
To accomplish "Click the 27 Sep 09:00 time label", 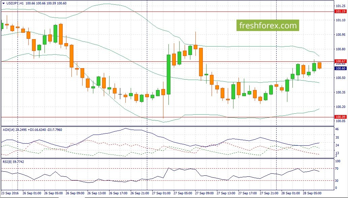I will (204, 193).
